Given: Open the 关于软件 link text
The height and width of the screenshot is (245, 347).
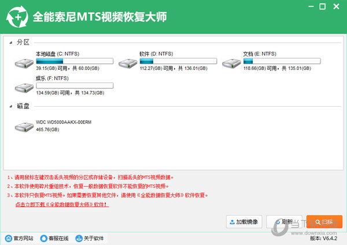Looking at the screenshot, I should point(94,239).
